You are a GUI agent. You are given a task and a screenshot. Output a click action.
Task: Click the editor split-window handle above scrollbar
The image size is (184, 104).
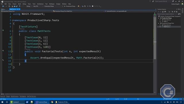click(x=155, y=13)
